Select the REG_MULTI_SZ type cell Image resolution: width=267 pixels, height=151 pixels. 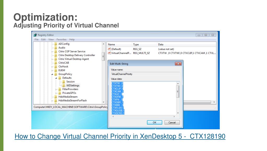pos(141,53)
